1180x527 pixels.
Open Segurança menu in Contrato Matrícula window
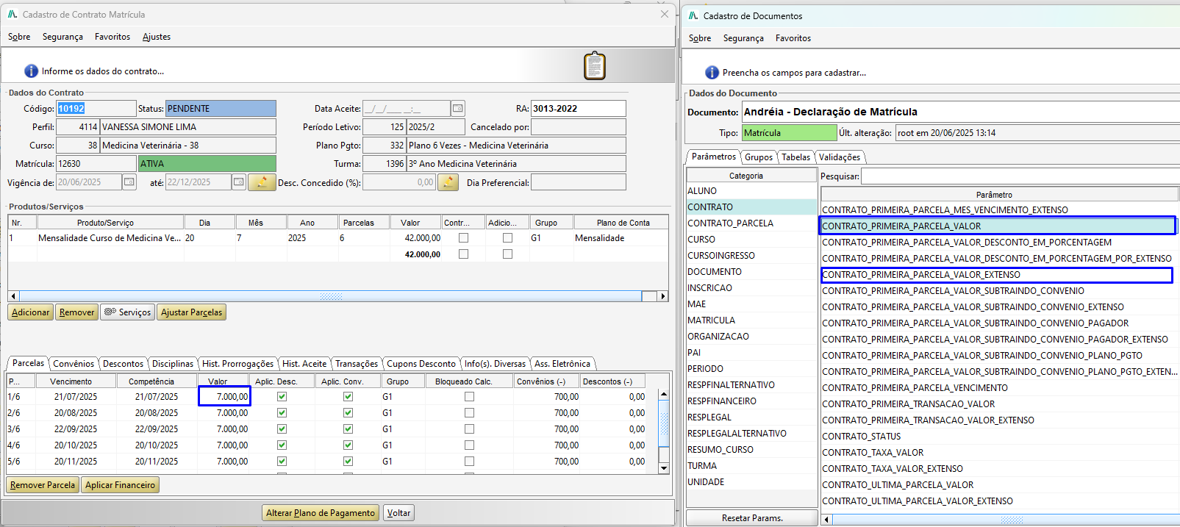click(x=62, y=37)
